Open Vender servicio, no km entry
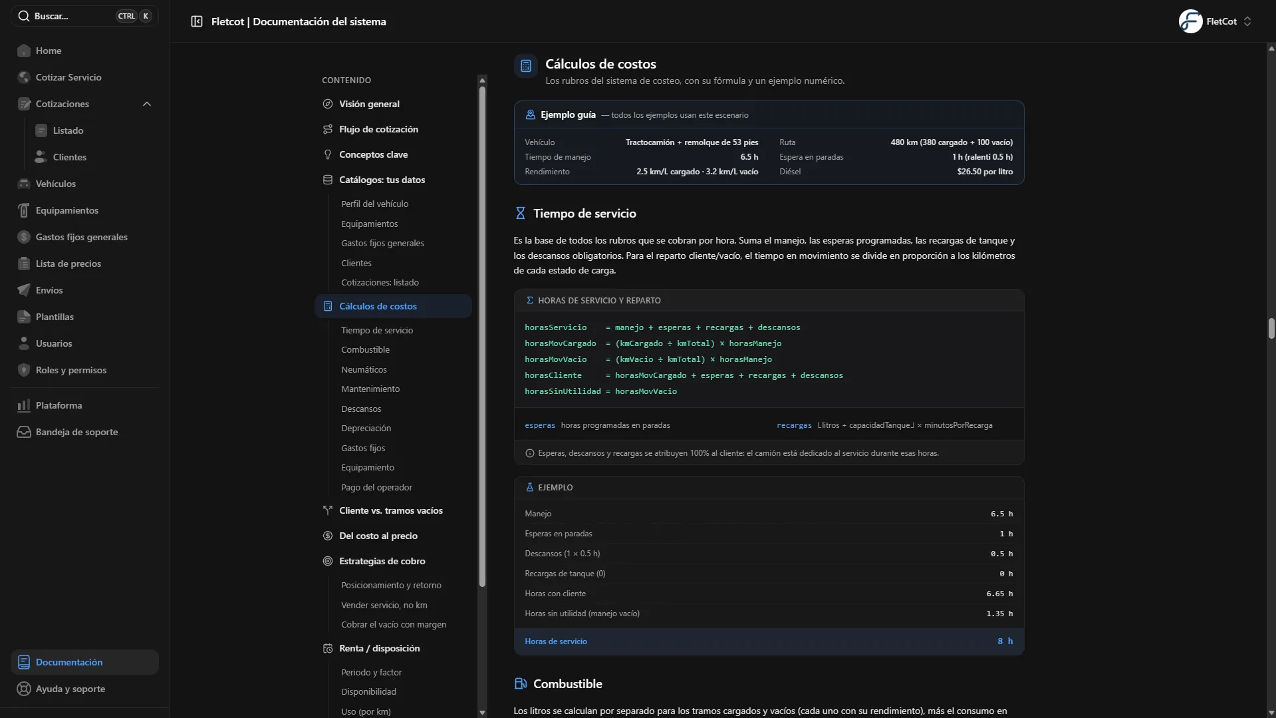The width and height of the screenshot is (1276, 718). tap(384, 605)
